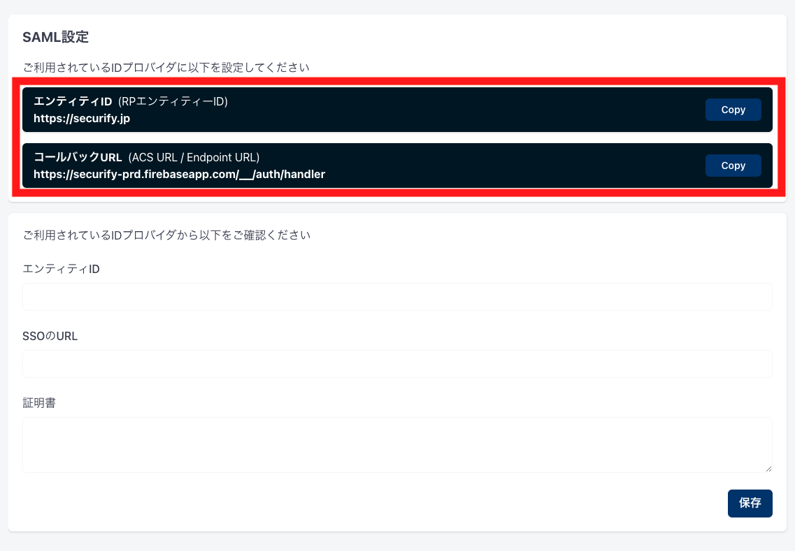Select the securify-prd.firebaseapp.com callback URL text
Image resolution: width=795 pixels, height=551 pixels.
pyautogui.click(x=179, y=174)
